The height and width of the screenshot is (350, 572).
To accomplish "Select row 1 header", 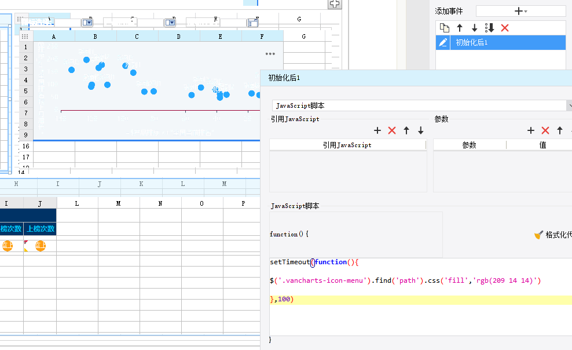I will pos(25,47).
